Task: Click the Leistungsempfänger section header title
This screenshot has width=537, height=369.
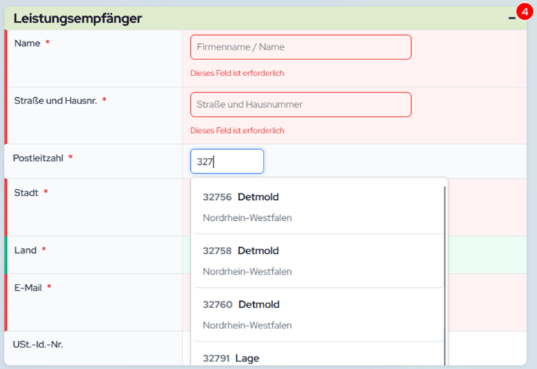Action: [77, 19]
